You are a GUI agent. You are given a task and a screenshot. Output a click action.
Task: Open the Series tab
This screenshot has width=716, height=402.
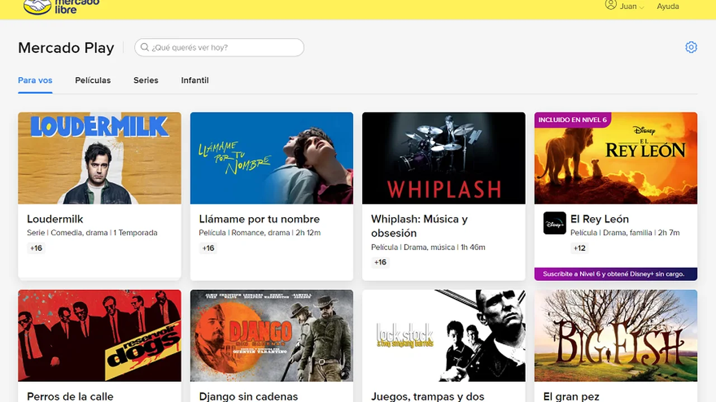(145, 80)
